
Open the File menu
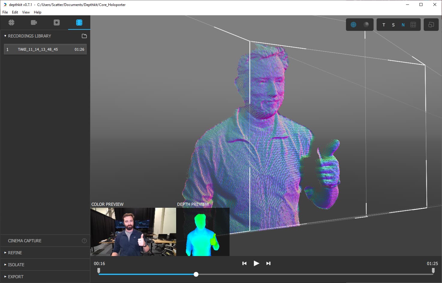5,12
